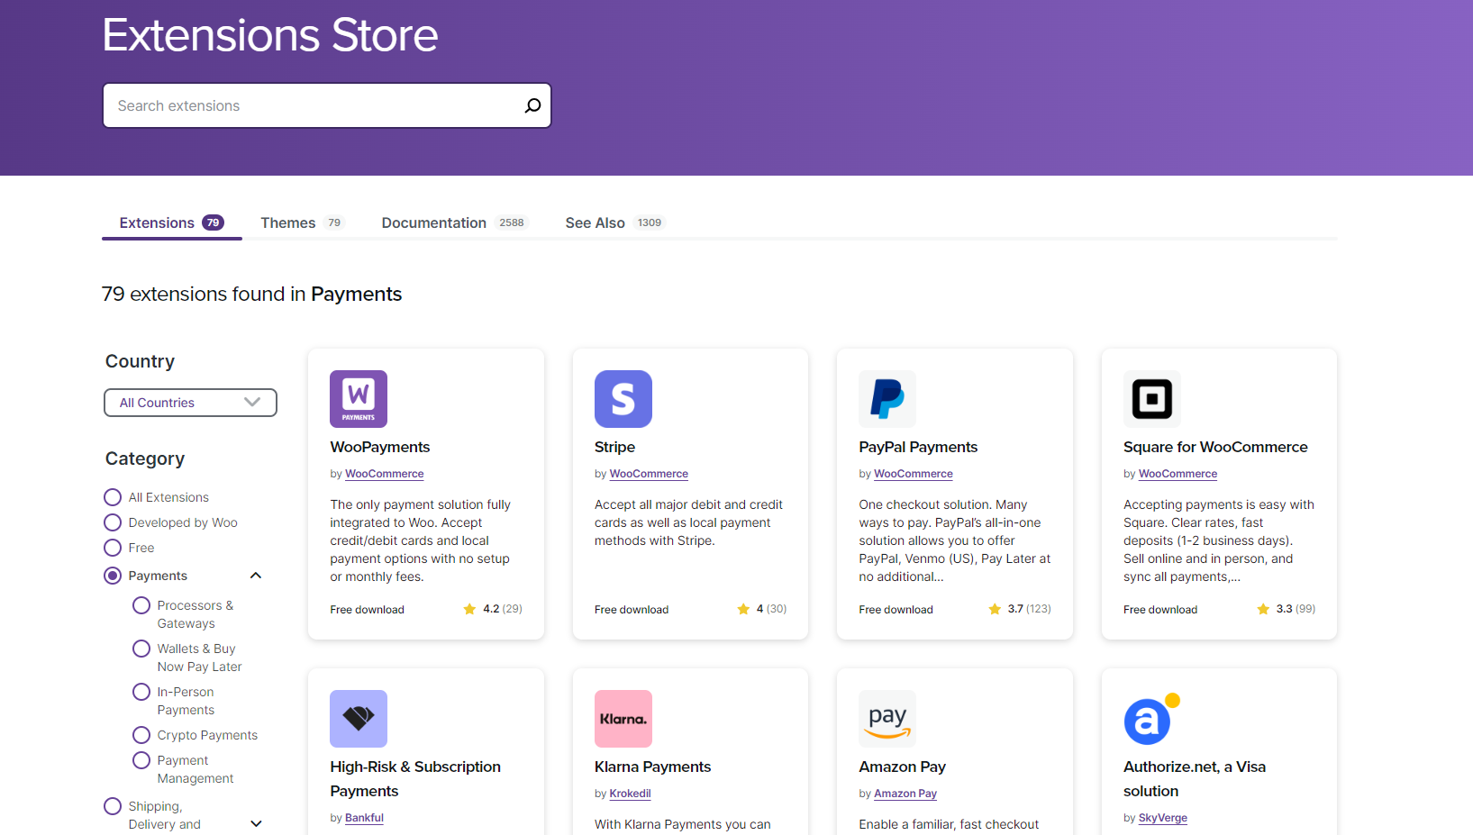This screenshot has height=835, width=1473.
Task: Click the 2588 count on Documentation
Action: (x=512, y=222)
